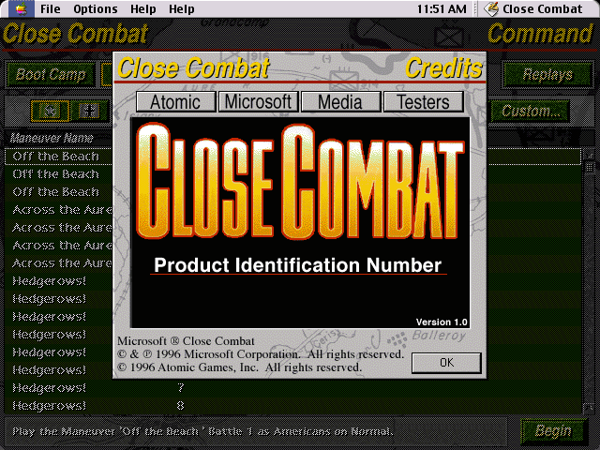The width and height of the screenshot is (600, 450).
Task: Click the large Close Combat logo image
Action: coord(300,181)
